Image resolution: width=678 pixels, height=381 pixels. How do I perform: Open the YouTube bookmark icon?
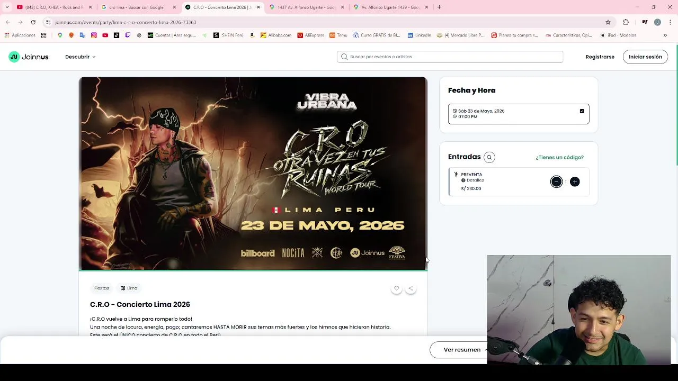[x=105, y=35]
